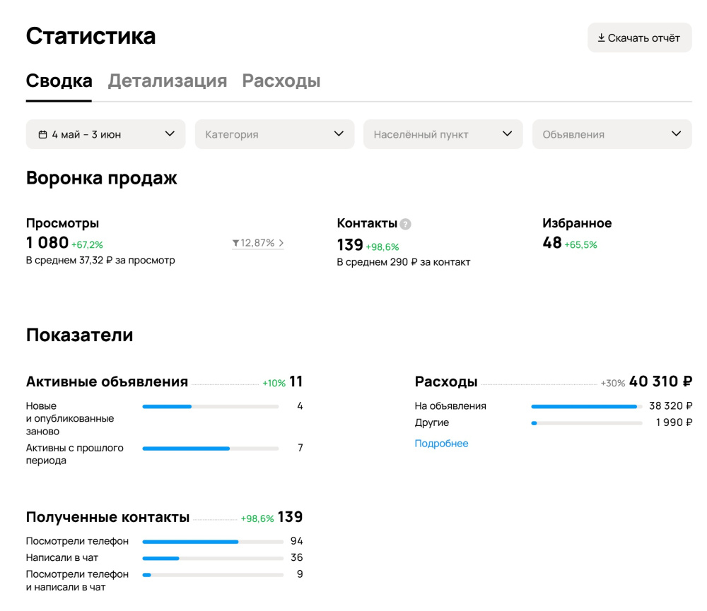Click the Просмотры label

coord(62,223)
